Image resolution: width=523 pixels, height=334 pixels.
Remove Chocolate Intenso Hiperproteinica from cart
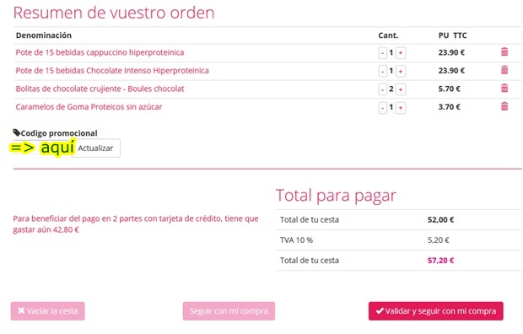(504, 70)
